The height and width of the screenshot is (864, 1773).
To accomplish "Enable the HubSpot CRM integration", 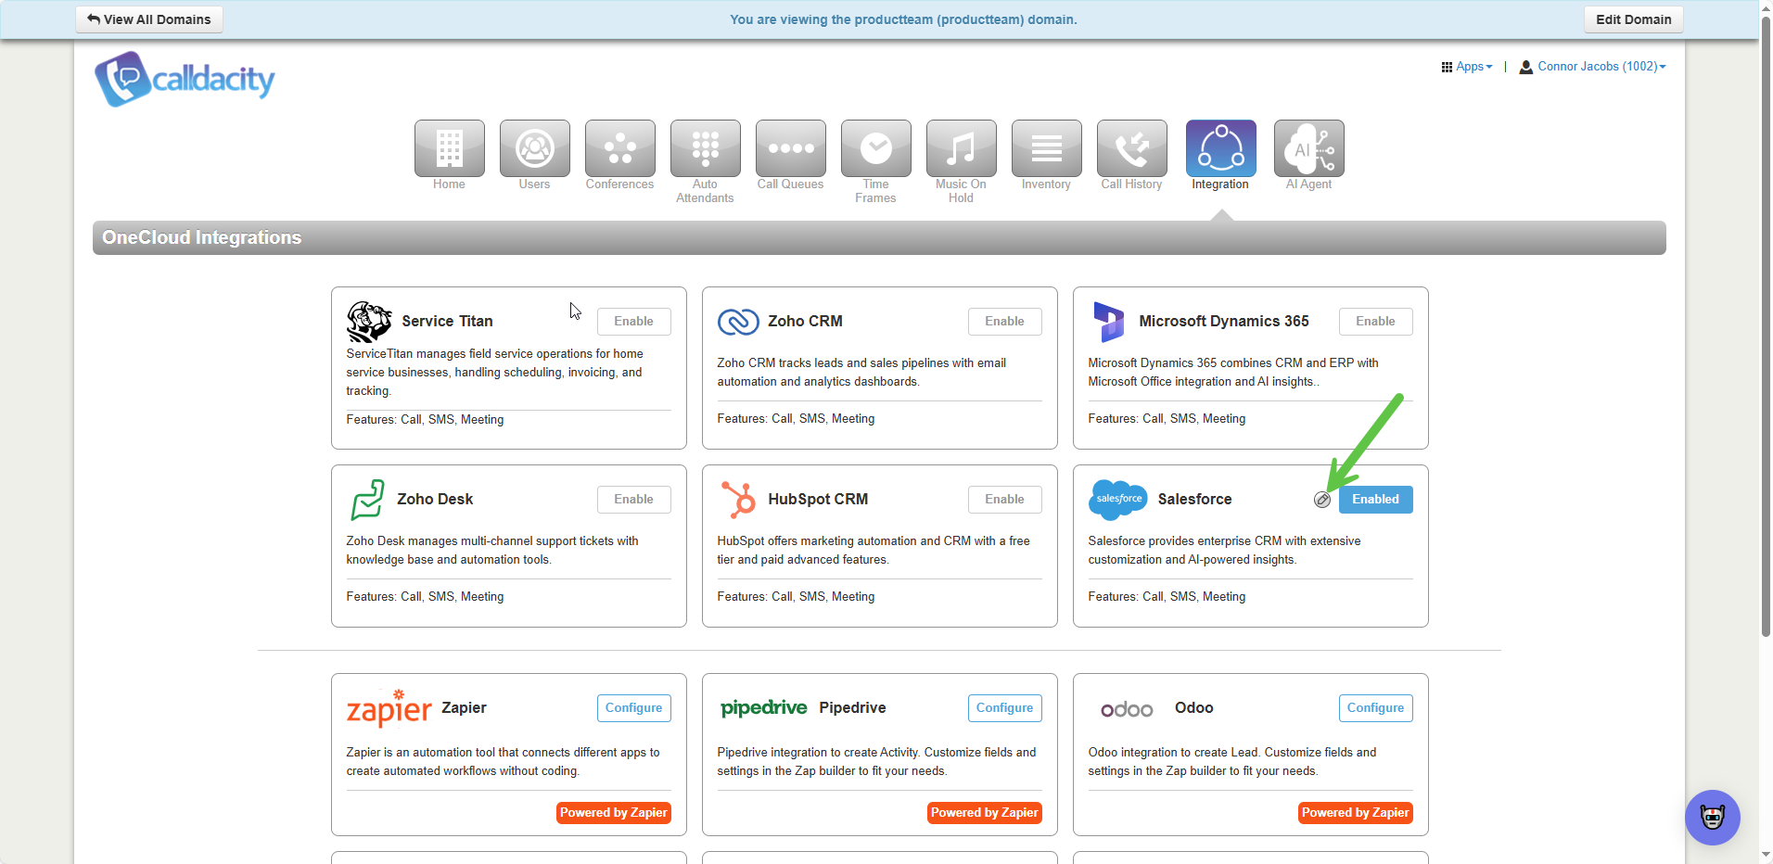I will pyautogui.click(x=1004, y=500).
